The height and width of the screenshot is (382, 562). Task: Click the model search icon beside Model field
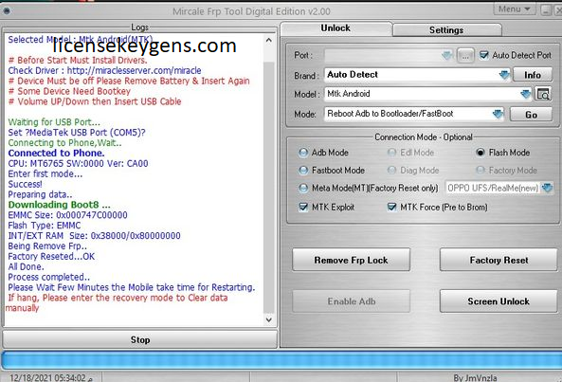tap(543, 94)
